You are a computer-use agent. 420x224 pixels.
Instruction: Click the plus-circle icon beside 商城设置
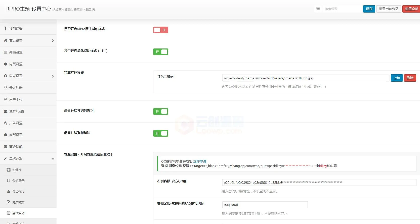click(6, 76)
